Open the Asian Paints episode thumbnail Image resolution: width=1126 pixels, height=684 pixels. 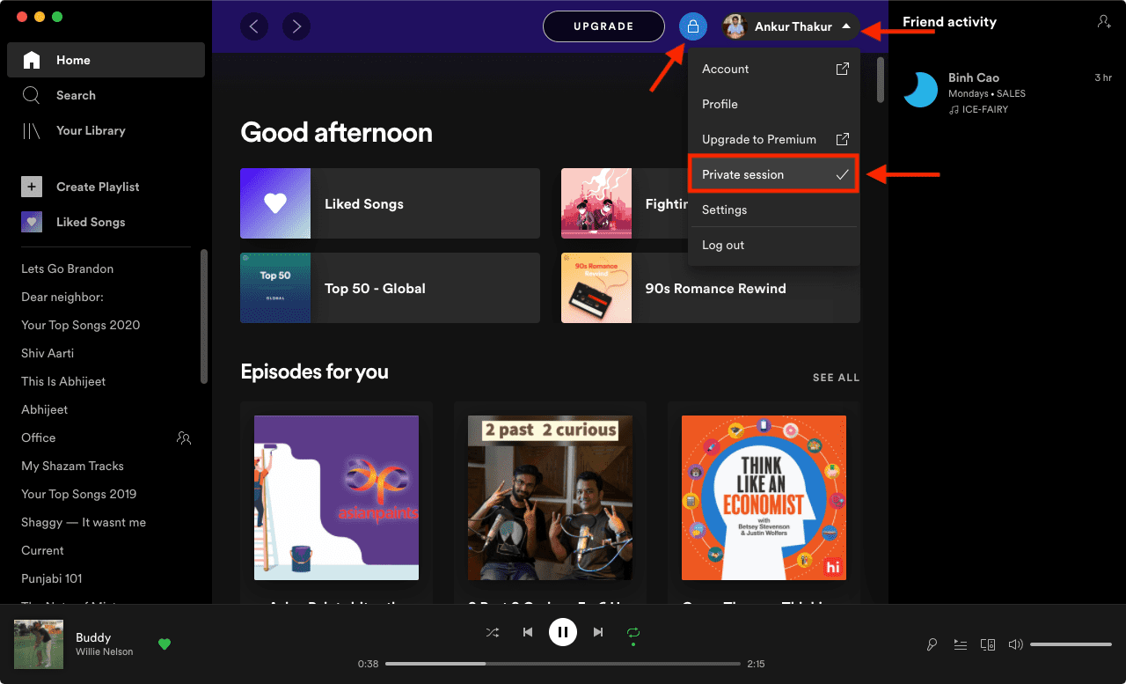tap(336, 497)
